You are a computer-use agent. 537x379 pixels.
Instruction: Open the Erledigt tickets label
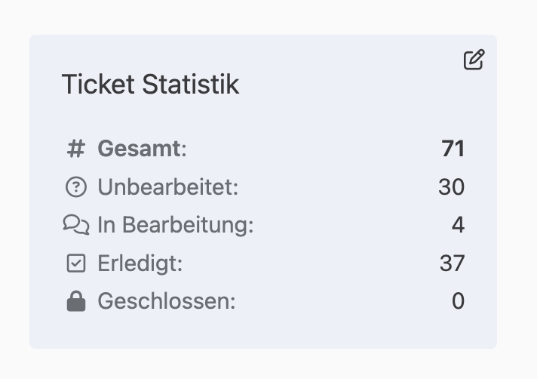pyautogui.click(x=140, y=263)
